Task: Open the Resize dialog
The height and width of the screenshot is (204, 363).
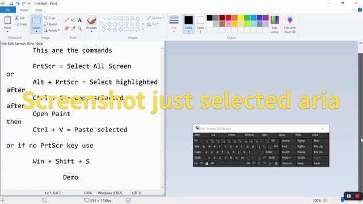Action: pos(50,24)
